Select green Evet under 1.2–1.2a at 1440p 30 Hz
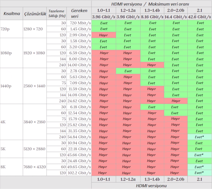This screenshot has width=212, height=189. 128,71
